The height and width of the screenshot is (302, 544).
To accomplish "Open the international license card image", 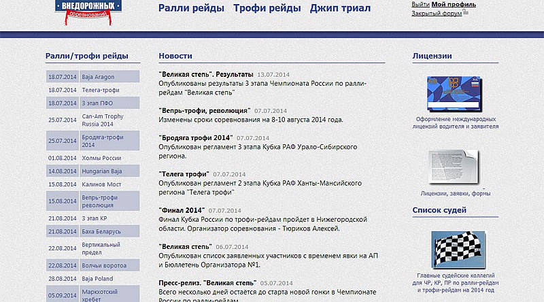I will coord(453,95).
